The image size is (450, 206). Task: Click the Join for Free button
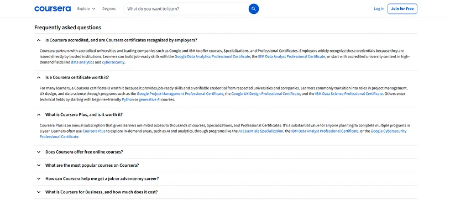402,9
